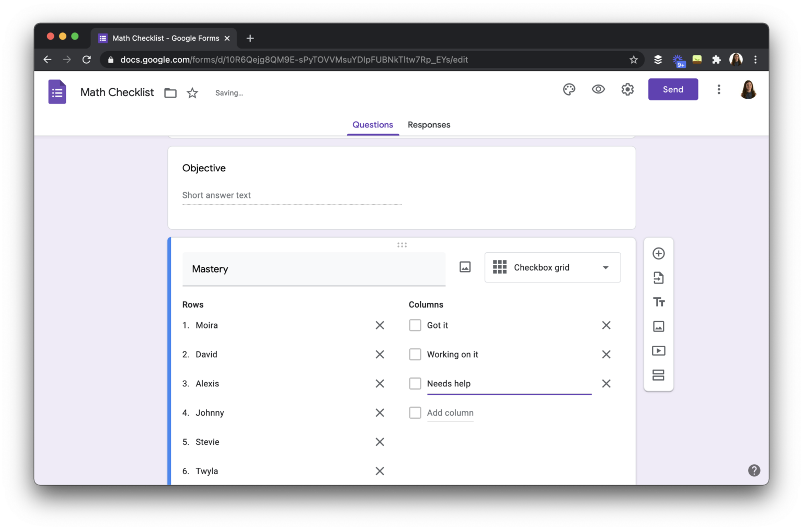
Task: Add a new question using the plus icon
Action: [x=659, y=253]
